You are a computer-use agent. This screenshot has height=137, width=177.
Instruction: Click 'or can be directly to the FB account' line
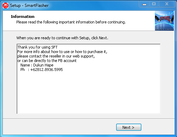point(47,61)
